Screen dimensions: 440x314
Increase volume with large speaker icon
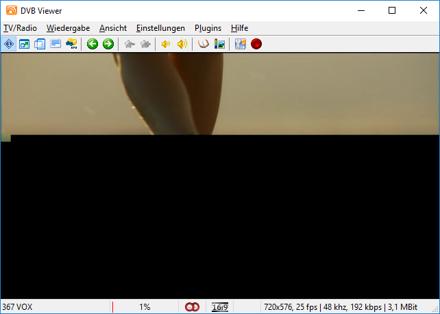click(182, 44)
